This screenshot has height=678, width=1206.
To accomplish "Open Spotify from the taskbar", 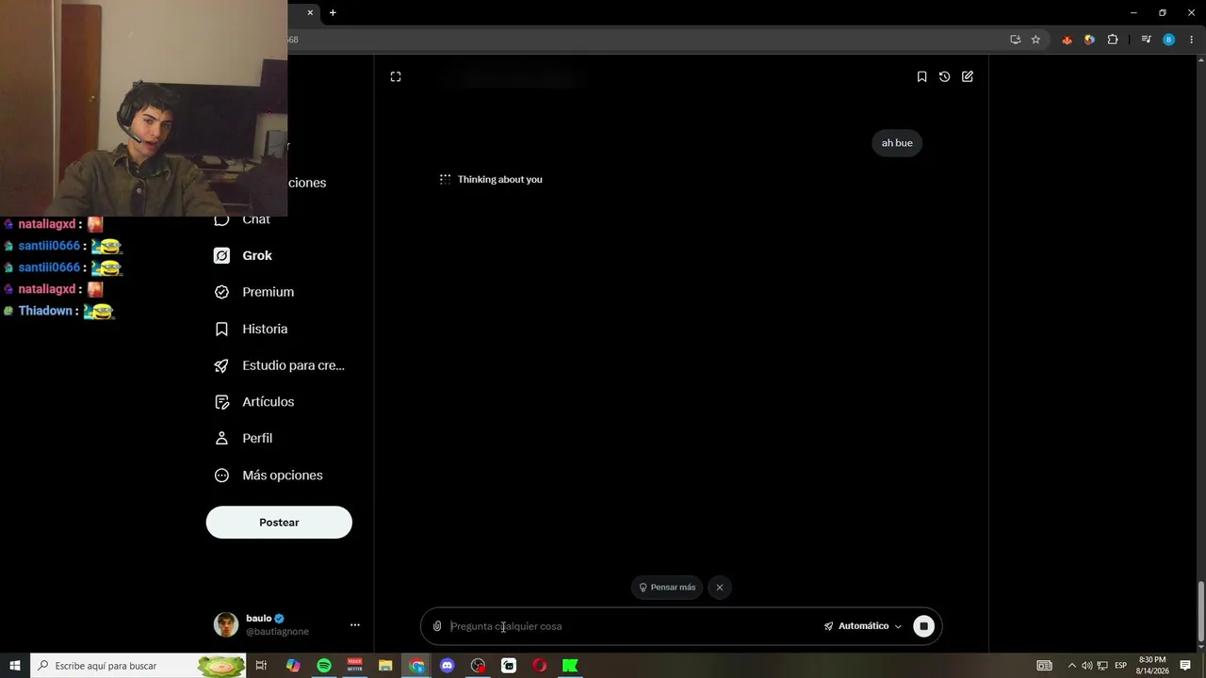I will pos(324,666).
